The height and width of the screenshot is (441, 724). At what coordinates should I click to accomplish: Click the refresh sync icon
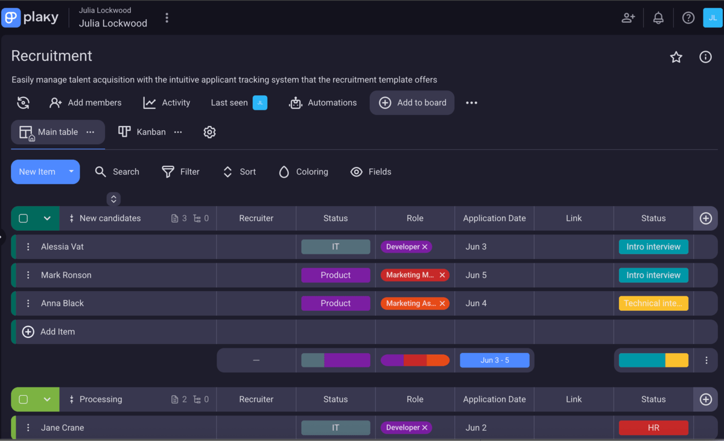tap(23, 103)
